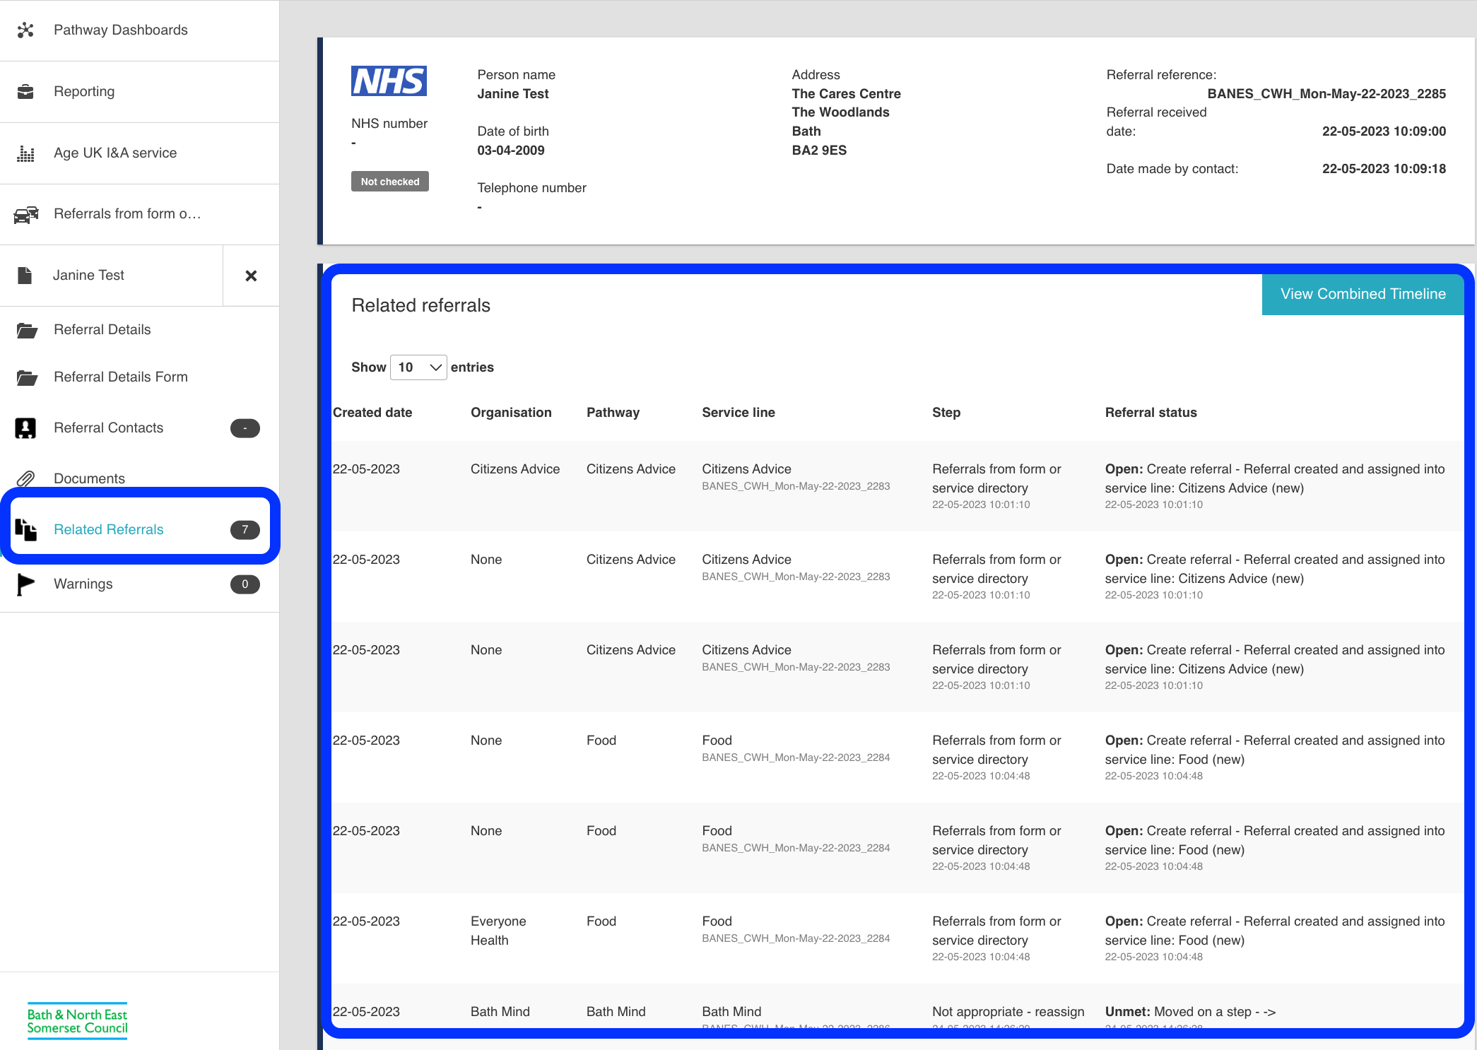Click the Referral Details folder icon
1477x1050 pixels.
click(26, 330)
